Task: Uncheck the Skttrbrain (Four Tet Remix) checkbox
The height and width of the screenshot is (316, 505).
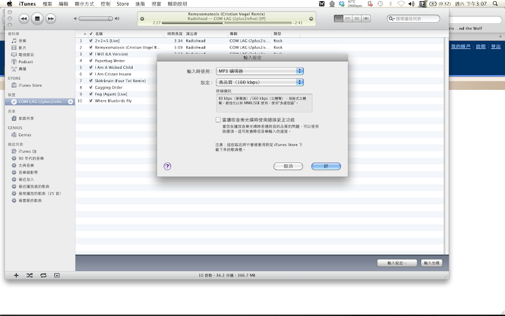Action: point(91,81)
